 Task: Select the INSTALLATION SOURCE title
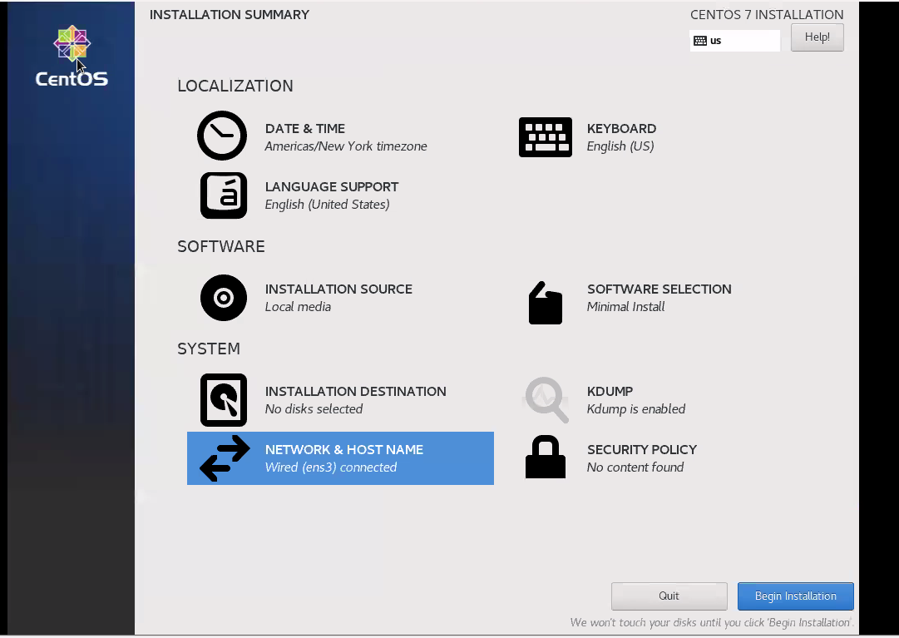(x=338, y=289)
